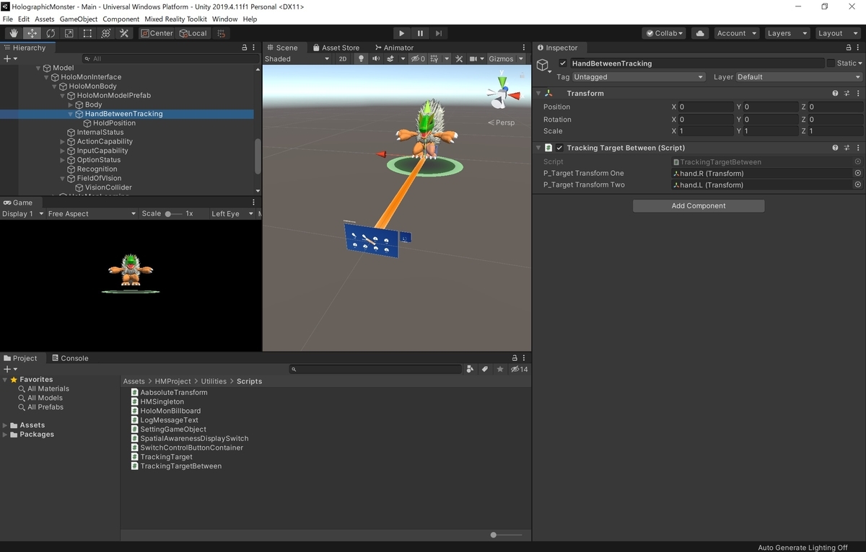Open Transform component preset selector

click(847, 94)
